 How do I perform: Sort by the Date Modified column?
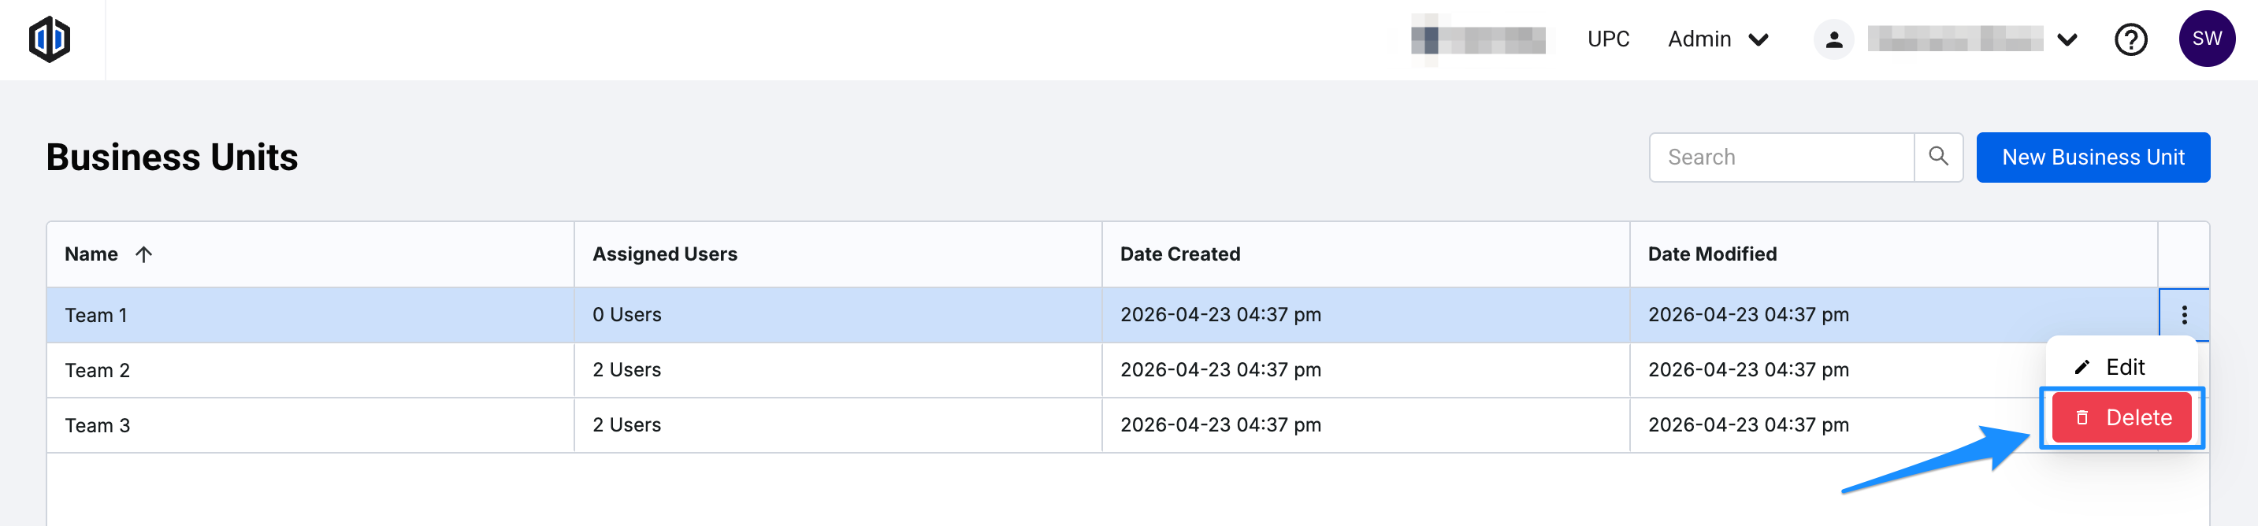coord(1712,254)
